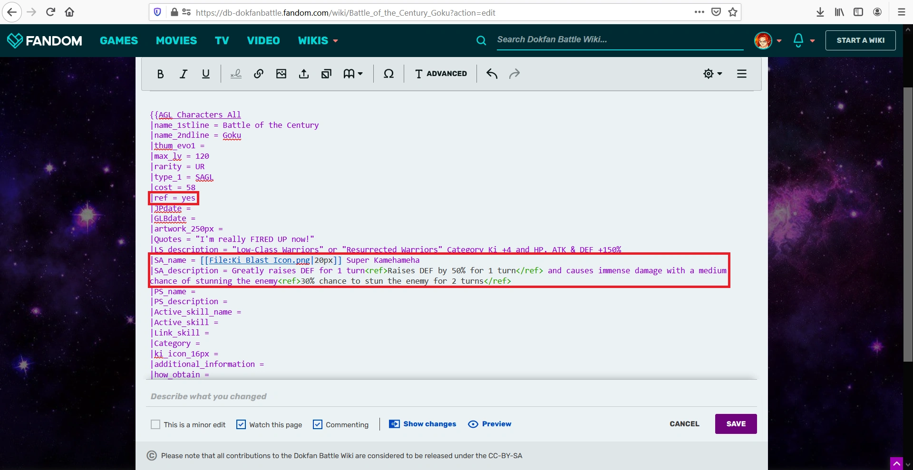Click the 'File:Ki Blast Icon.png' link text
Viewport: 913px width, 470px height.
260,260
